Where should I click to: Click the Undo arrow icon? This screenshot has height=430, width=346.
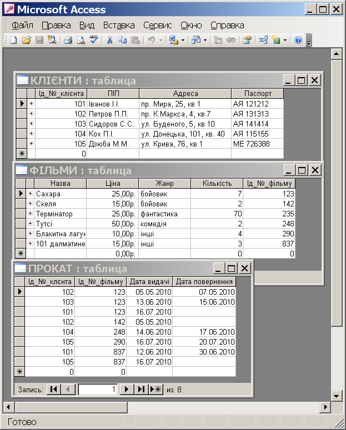pos(151,41)
